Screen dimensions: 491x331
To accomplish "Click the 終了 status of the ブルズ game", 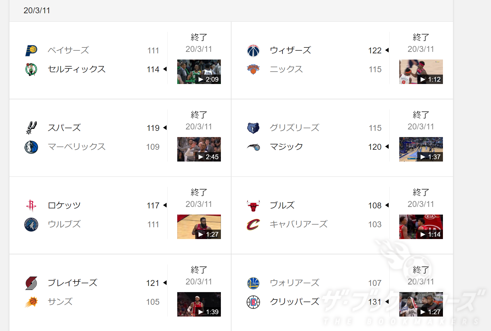I will [421, 192].
